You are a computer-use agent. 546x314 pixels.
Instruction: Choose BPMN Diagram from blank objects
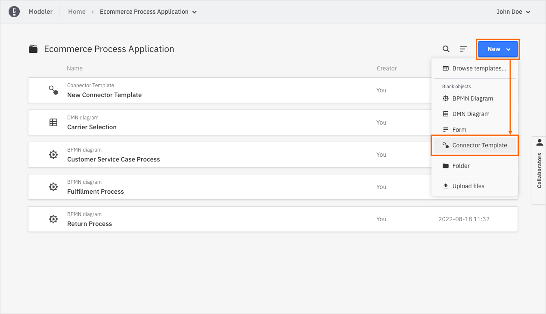(472, 98)
